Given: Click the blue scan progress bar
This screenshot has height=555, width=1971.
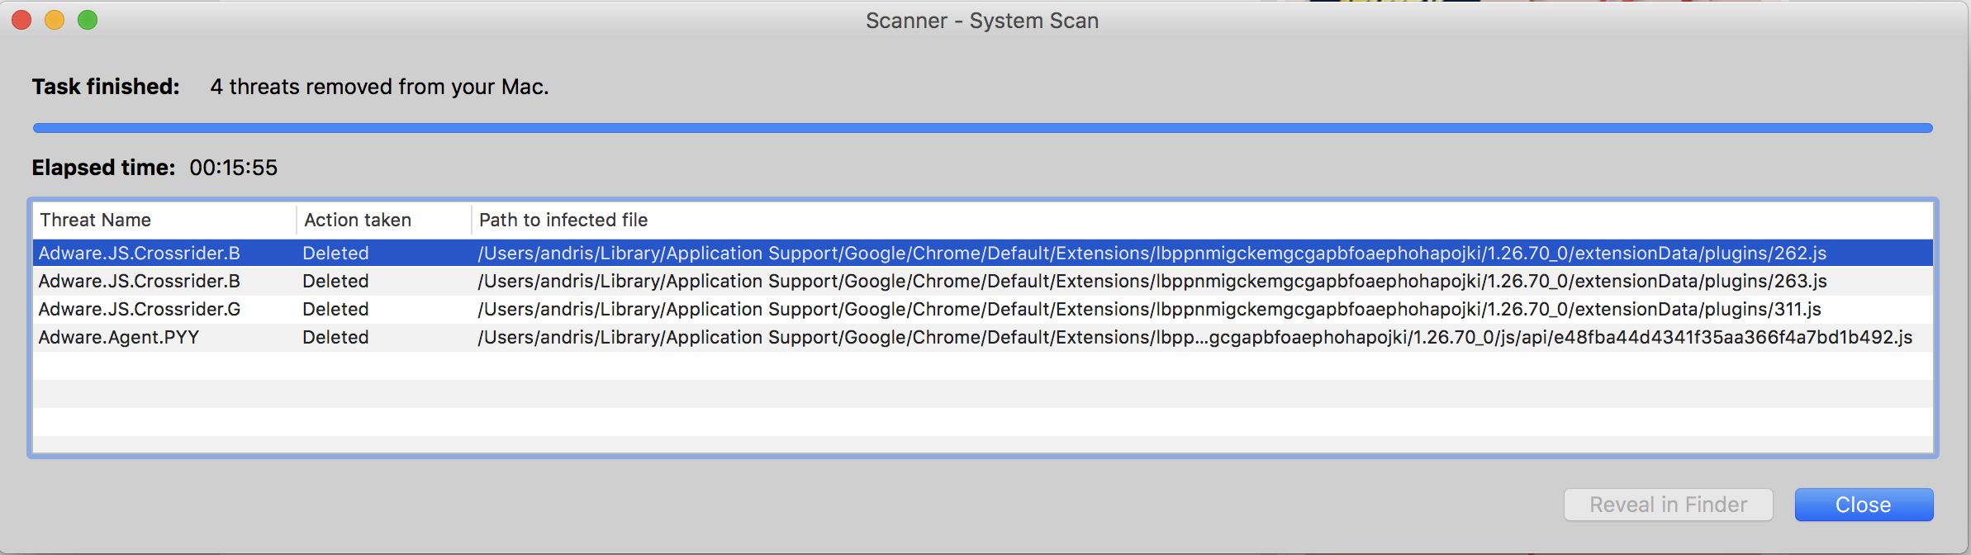Looking at the screenshot, I should [983, 128].
